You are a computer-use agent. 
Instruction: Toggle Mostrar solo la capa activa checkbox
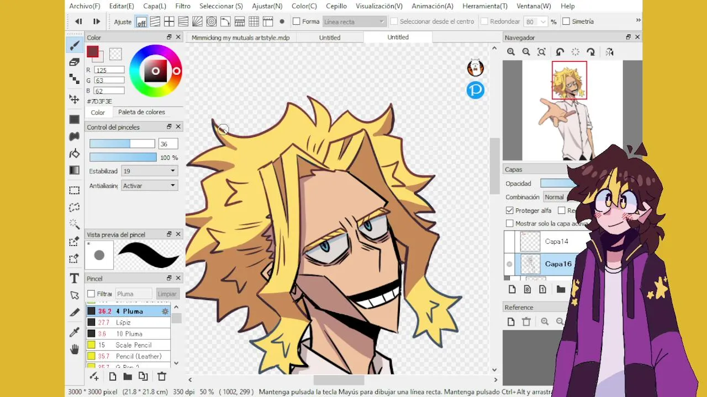coord(509,223)
